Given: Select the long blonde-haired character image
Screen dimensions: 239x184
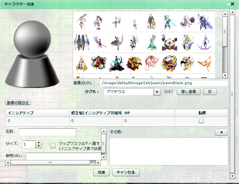Looking at the screenshot, I should click(187, 42).
